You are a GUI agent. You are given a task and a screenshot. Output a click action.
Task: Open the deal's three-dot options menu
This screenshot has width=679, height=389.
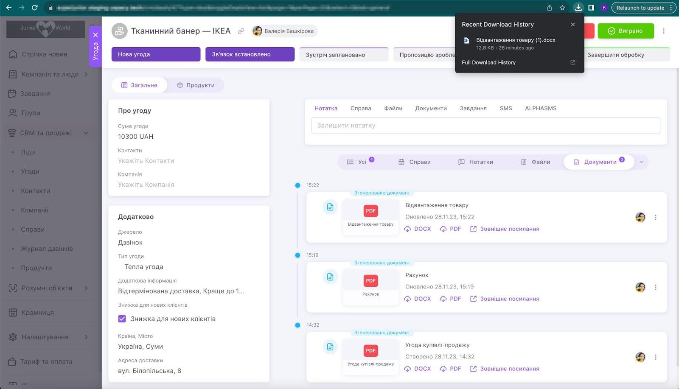(664, 31)
